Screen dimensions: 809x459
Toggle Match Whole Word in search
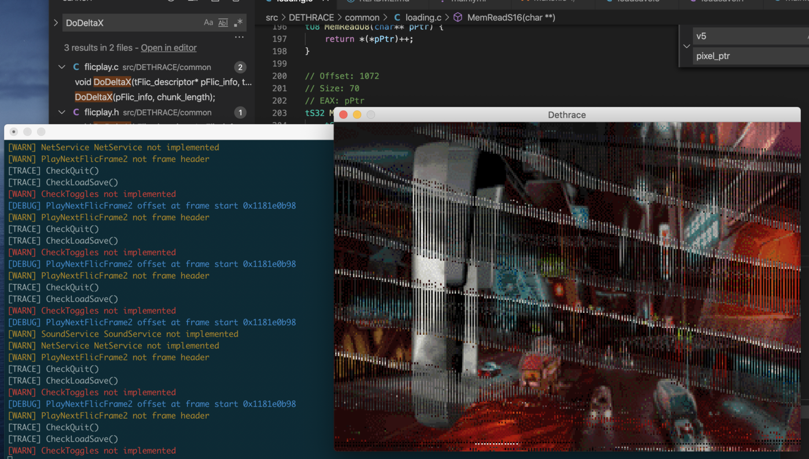coord(223,23)
